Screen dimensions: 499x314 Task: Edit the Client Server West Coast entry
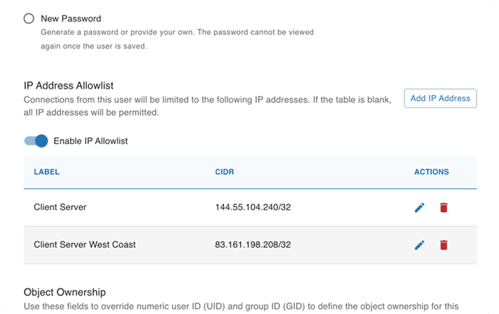click(420, 245)
